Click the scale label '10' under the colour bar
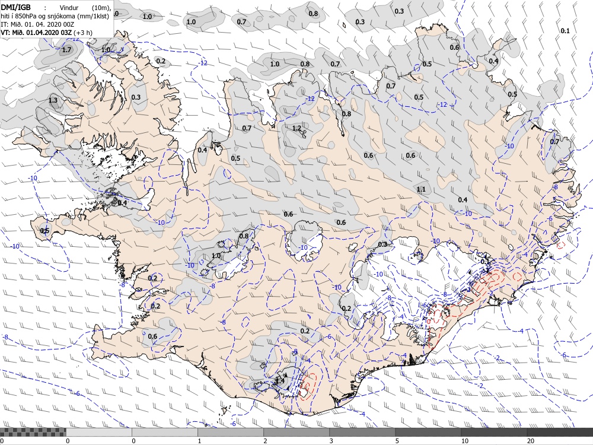Screen dimensions: 593x445 tap(464, 441)
